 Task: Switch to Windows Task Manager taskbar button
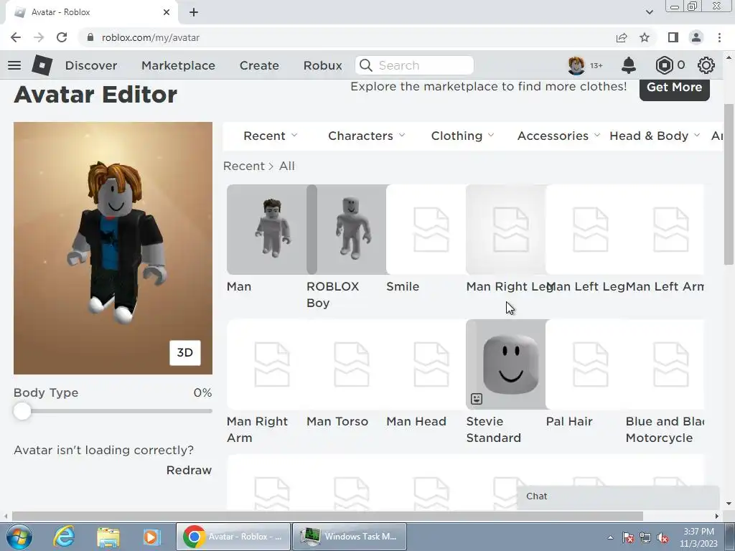pyautogui.click(x=350, y=537)
